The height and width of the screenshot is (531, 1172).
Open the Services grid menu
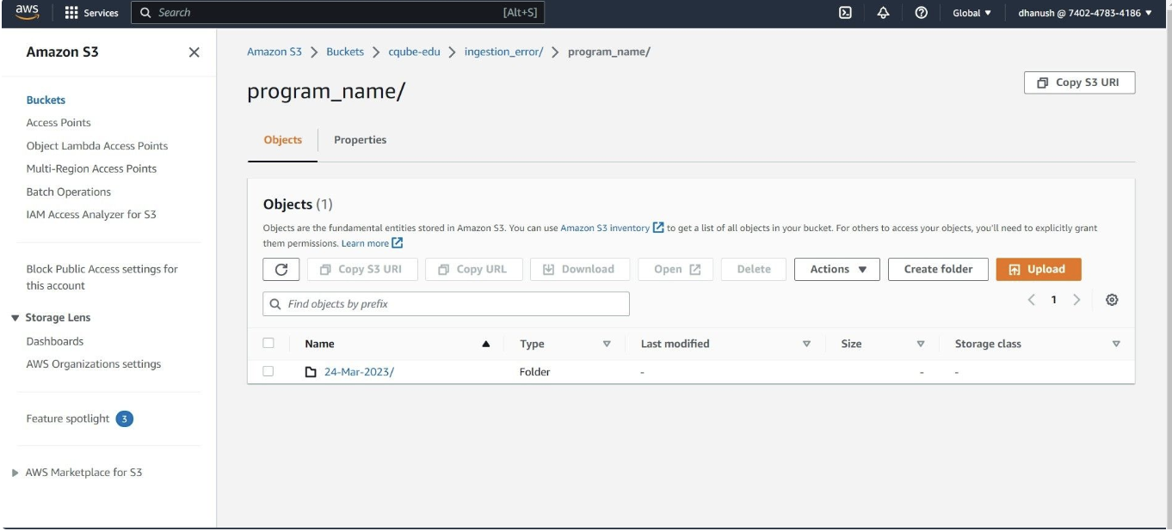pos(92,13)
